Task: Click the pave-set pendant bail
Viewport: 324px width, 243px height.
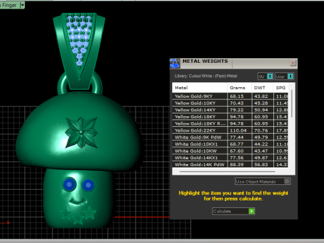Action: tap(79, 51)
